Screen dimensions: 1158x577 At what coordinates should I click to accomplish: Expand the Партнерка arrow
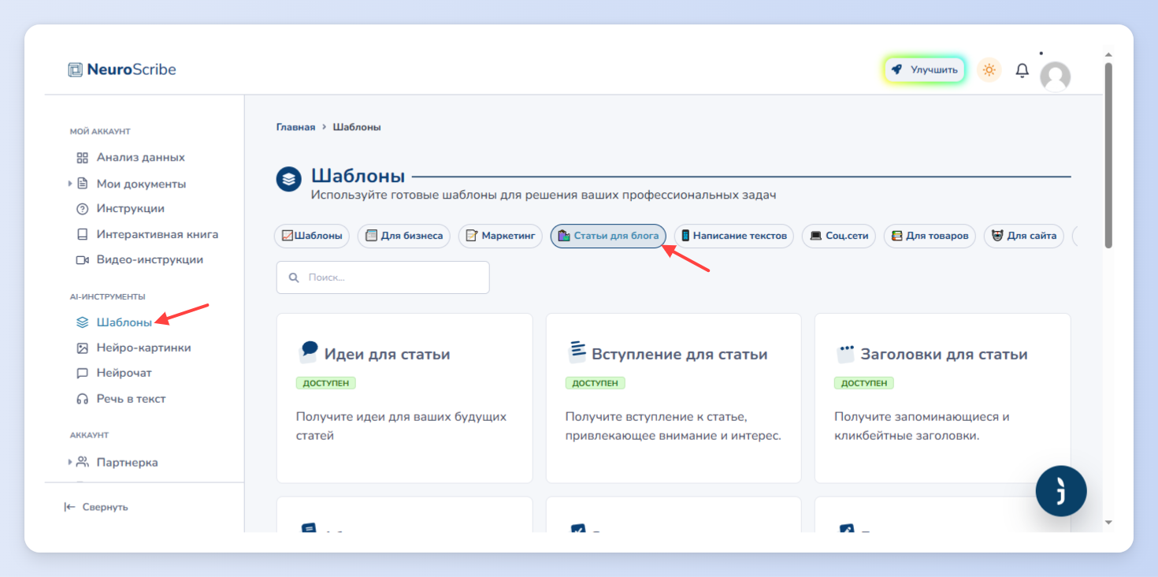tap(70, 462)
